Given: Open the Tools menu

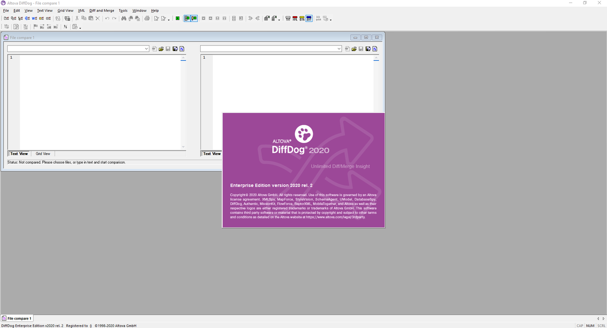Looking at the screenshot, I should [123, 10].
